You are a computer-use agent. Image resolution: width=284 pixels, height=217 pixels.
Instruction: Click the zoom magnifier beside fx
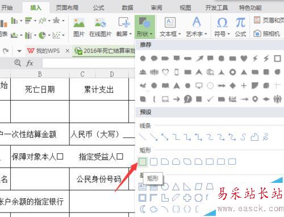(18, 62)
